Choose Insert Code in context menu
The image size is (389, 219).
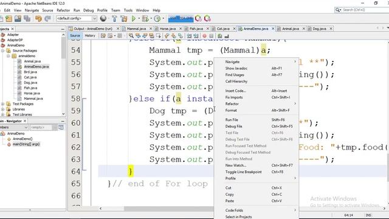[256, 91]
